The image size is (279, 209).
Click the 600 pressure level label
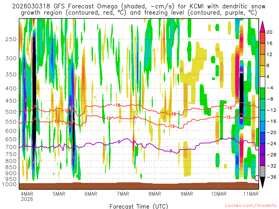11,131
